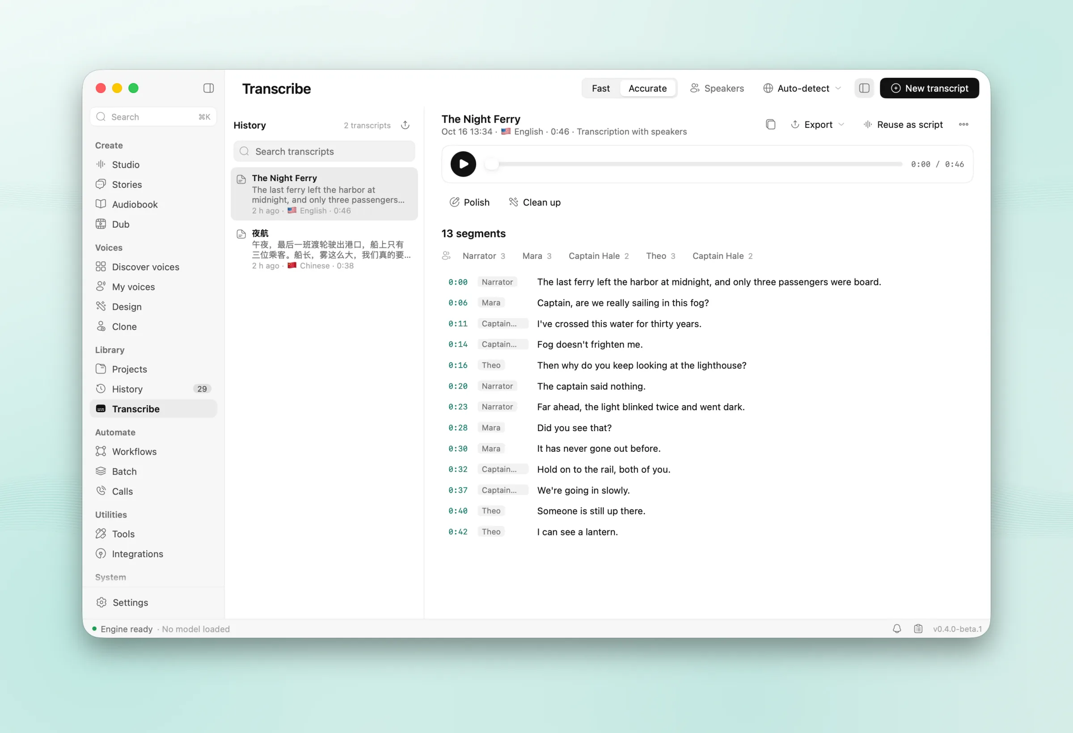Open Integrations

(153, 554)
